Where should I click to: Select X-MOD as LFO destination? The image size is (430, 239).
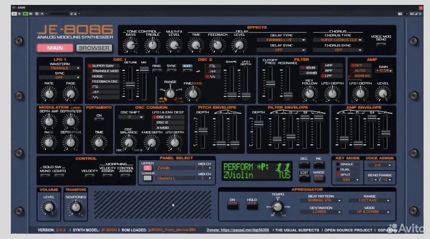pos(168,128)
